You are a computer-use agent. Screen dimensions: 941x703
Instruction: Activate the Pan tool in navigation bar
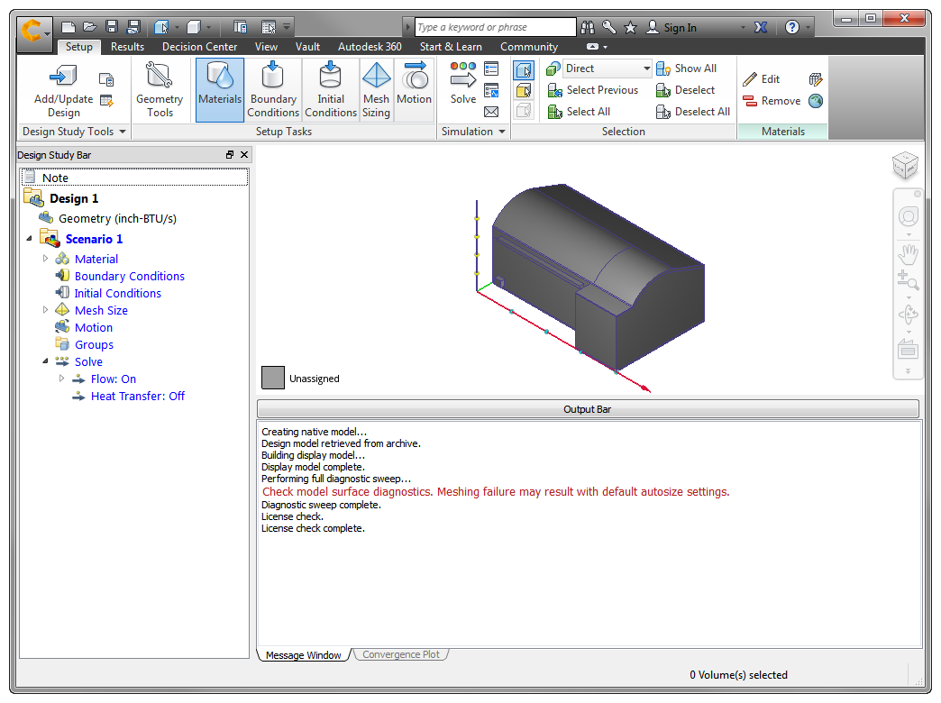(908, 255)
